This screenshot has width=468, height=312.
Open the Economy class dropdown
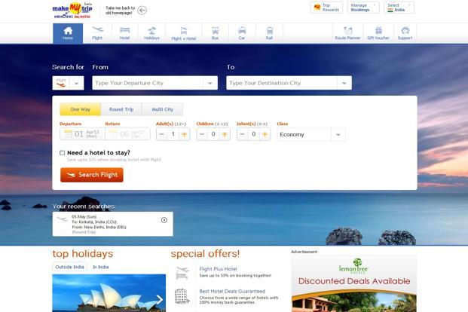(311, 134)
